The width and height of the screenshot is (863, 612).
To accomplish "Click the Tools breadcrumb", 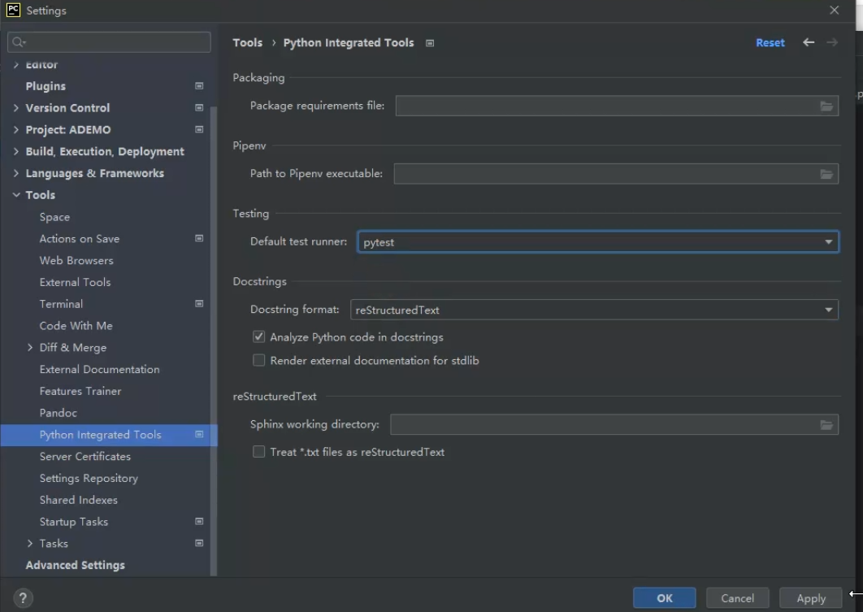I will coord(248,42).
